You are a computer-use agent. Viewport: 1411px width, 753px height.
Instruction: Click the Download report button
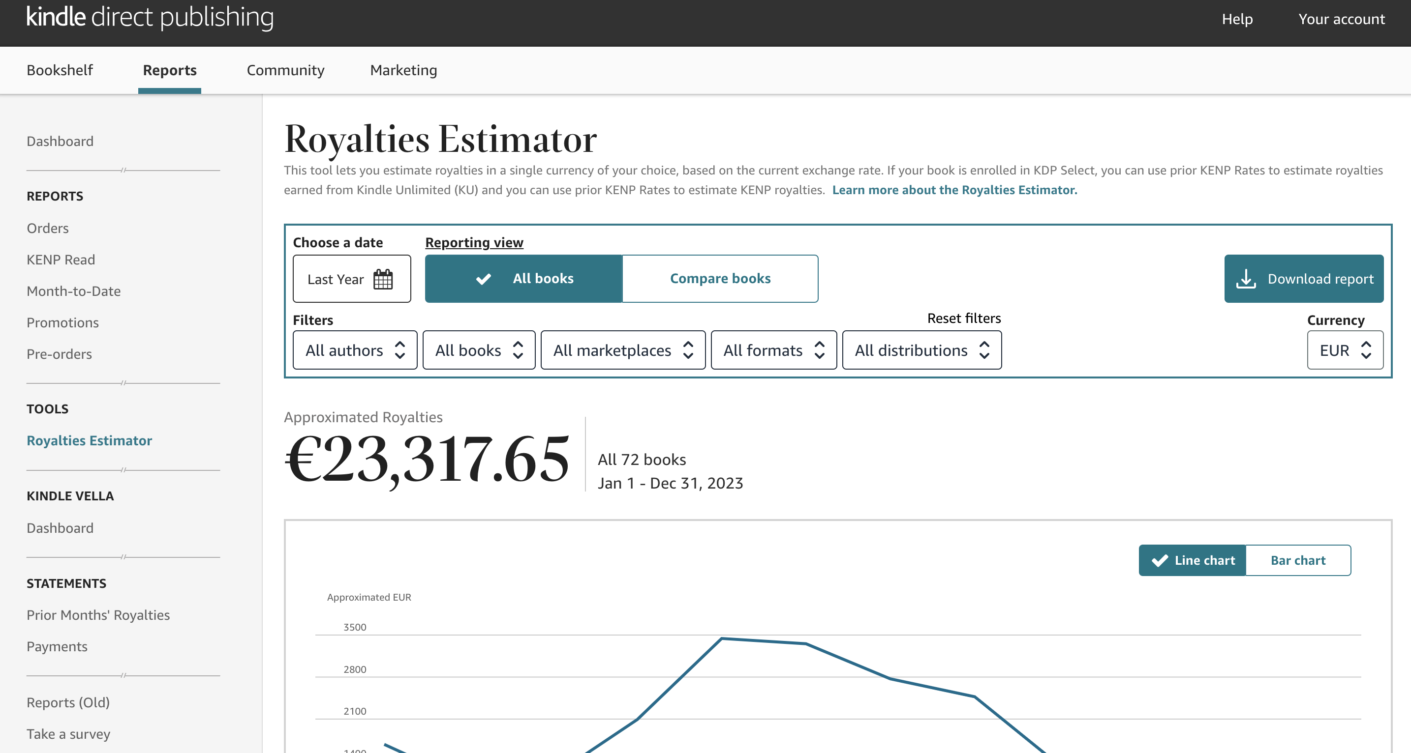pos(1304,279)
